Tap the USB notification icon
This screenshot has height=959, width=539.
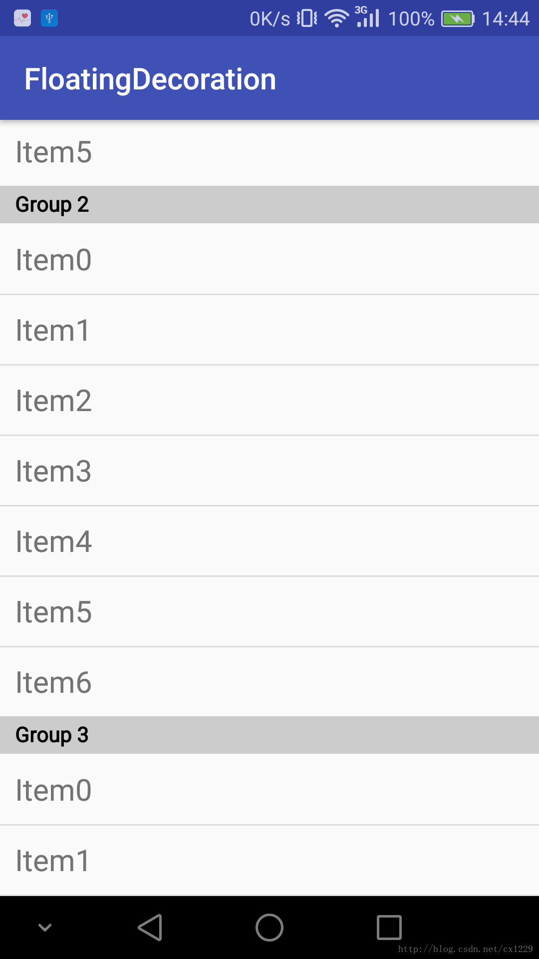(49, 18)
